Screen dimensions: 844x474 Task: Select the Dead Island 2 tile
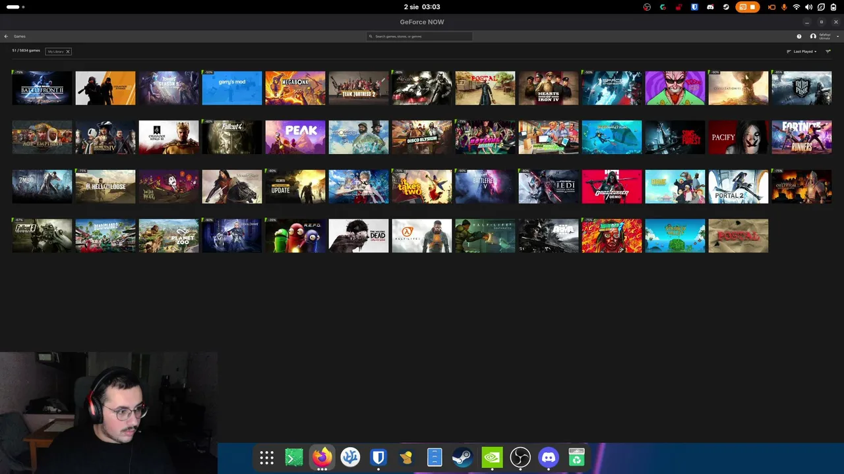(105, 236)
